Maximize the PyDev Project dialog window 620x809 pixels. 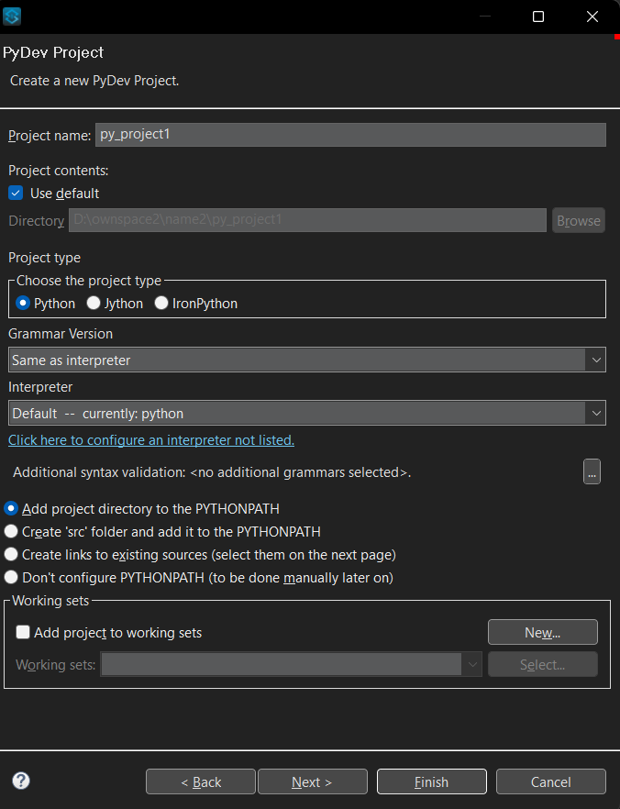point(538,17)
